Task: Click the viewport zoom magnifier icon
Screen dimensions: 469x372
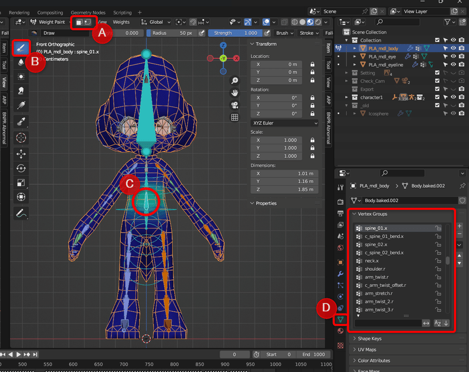Action: coord(235,81)
